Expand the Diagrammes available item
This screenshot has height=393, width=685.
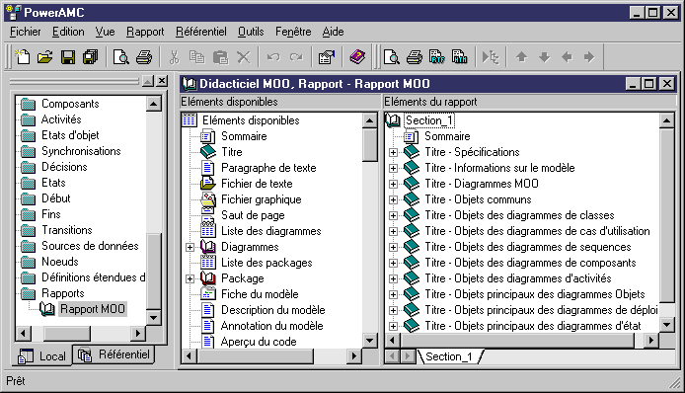[190, 248]
